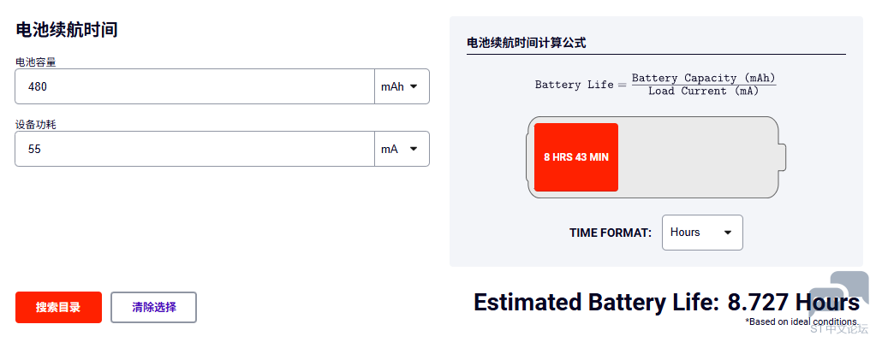
Task: Click the TIME FORMAT label
Action: (x=610, y=233)
